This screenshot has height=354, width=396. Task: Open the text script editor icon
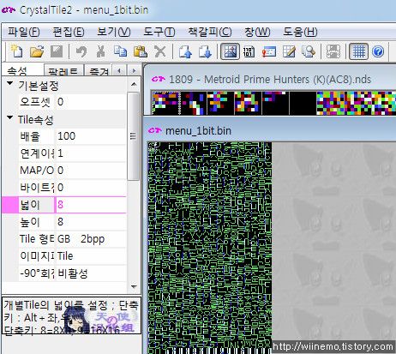click(269, 51)
